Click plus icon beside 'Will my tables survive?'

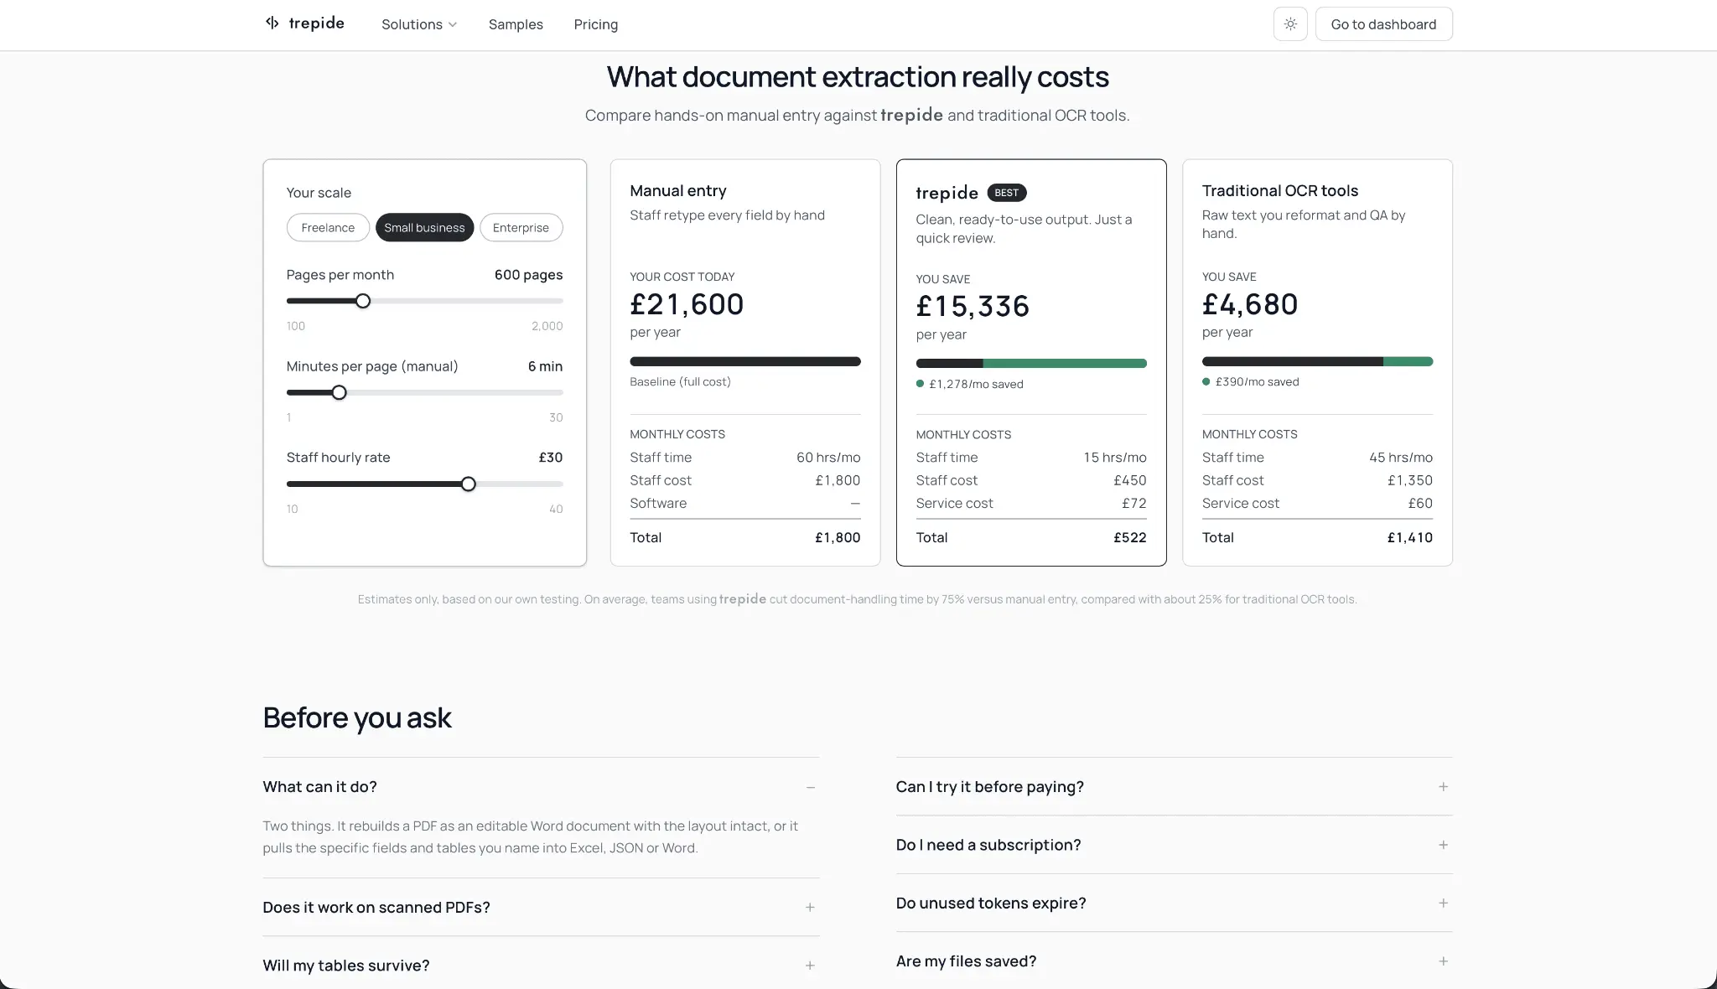810,966
